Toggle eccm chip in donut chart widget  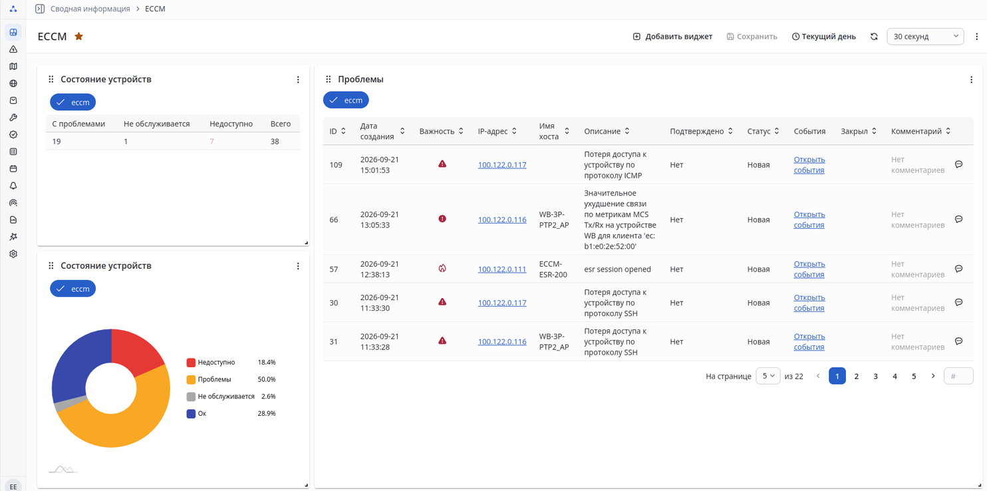pyautogui.click(x=73, y=288)
